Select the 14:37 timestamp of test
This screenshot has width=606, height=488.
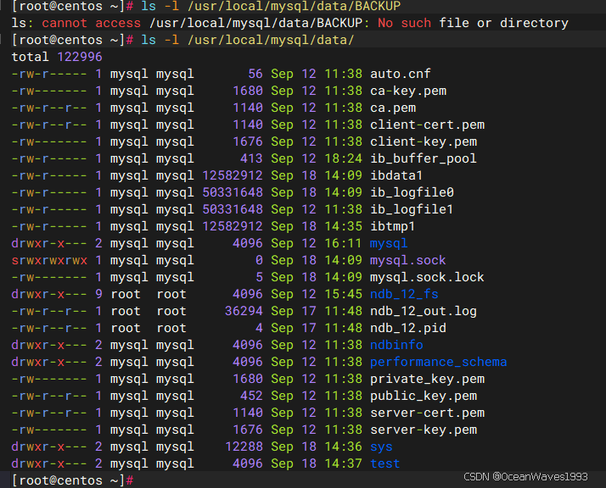click(x=343, y=463)
